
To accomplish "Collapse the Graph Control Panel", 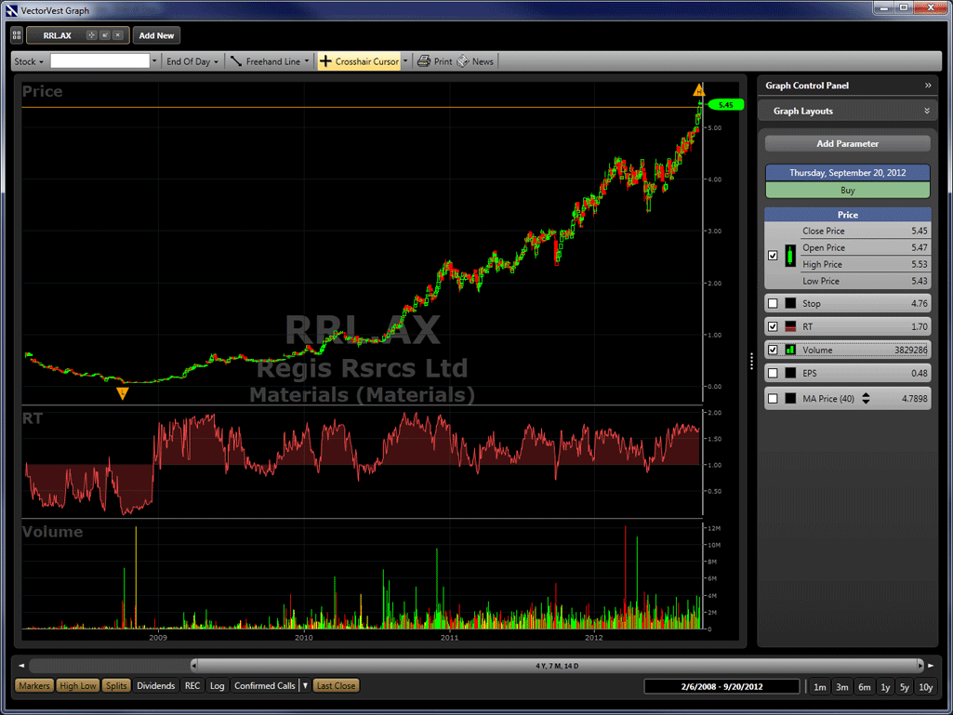I will 927,86.
